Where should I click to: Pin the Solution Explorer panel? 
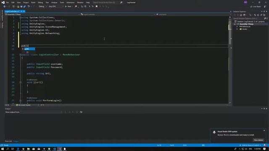pyautogui.click(x=264, y=11)
